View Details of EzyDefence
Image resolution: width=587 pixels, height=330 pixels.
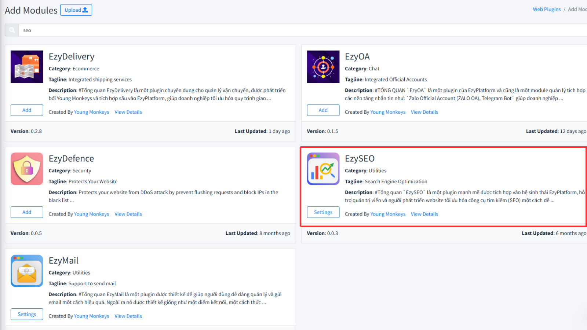tap(128, 214)
